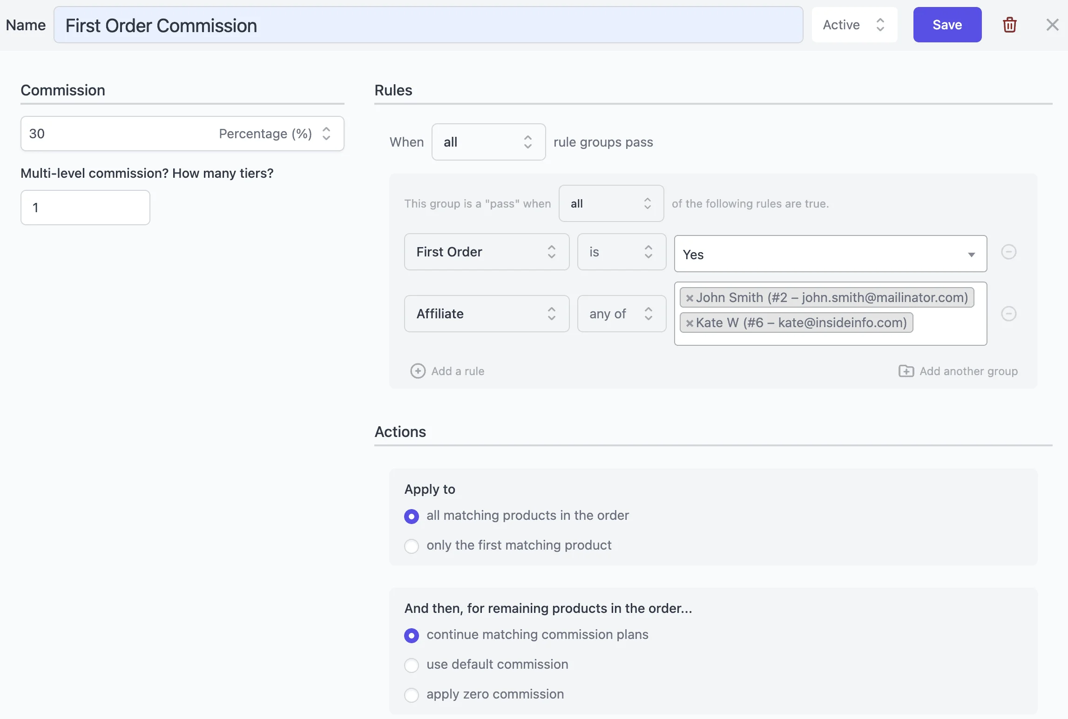Save the commission plan
This screenshot has width=1068, height=719.
coord(947,25)
